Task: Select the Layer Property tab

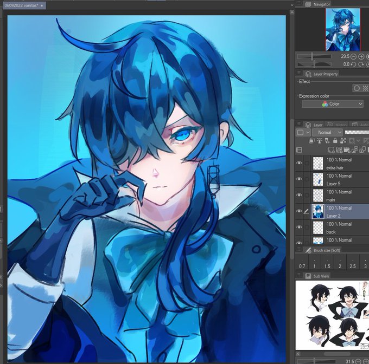Action: (x=321, y=74)
